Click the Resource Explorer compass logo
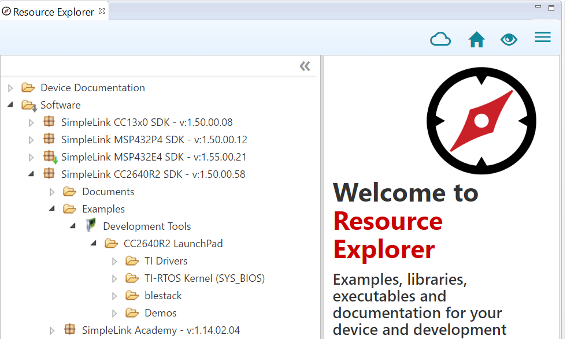The width and height of the screenshot is (567, 339). 481,121
